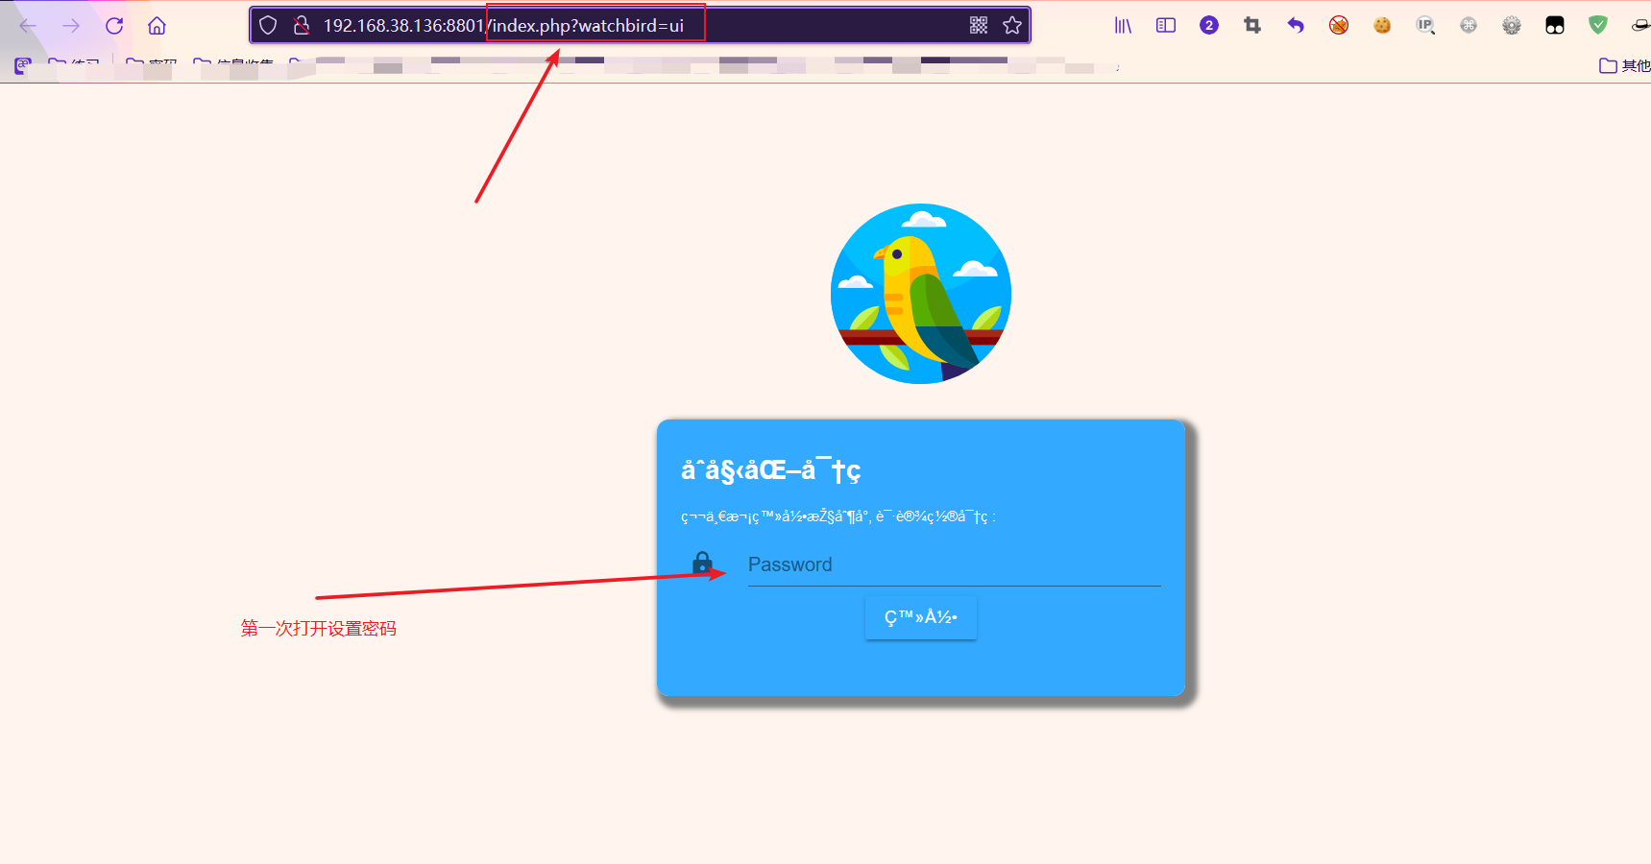Click into the Password field
Image resolution: width=1651 pixels, height=864 pixels.
(955, 564)
